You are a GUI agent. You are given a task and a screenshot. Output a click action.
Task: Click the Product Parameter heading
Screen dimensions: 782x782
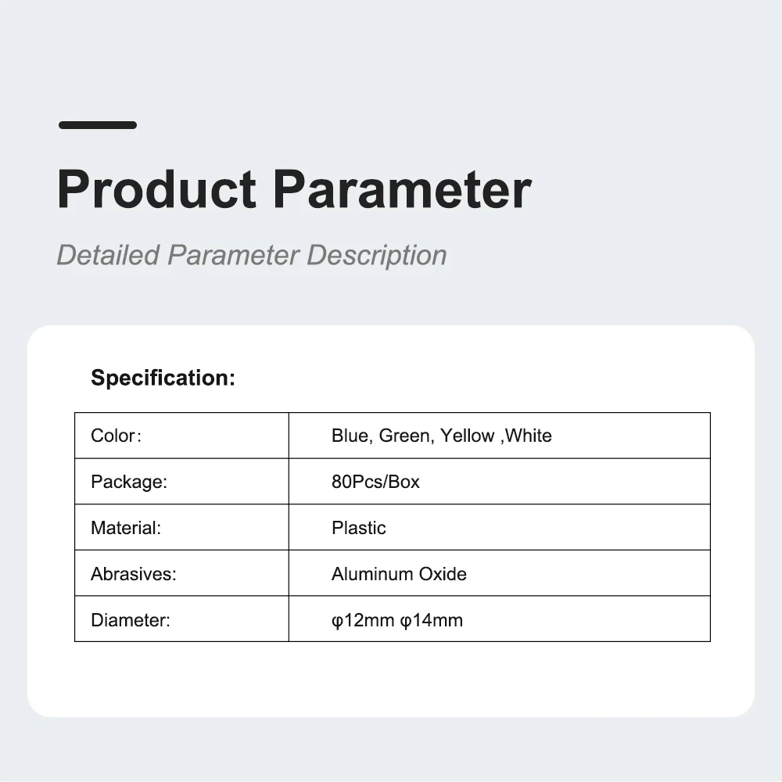click(294, 189)
